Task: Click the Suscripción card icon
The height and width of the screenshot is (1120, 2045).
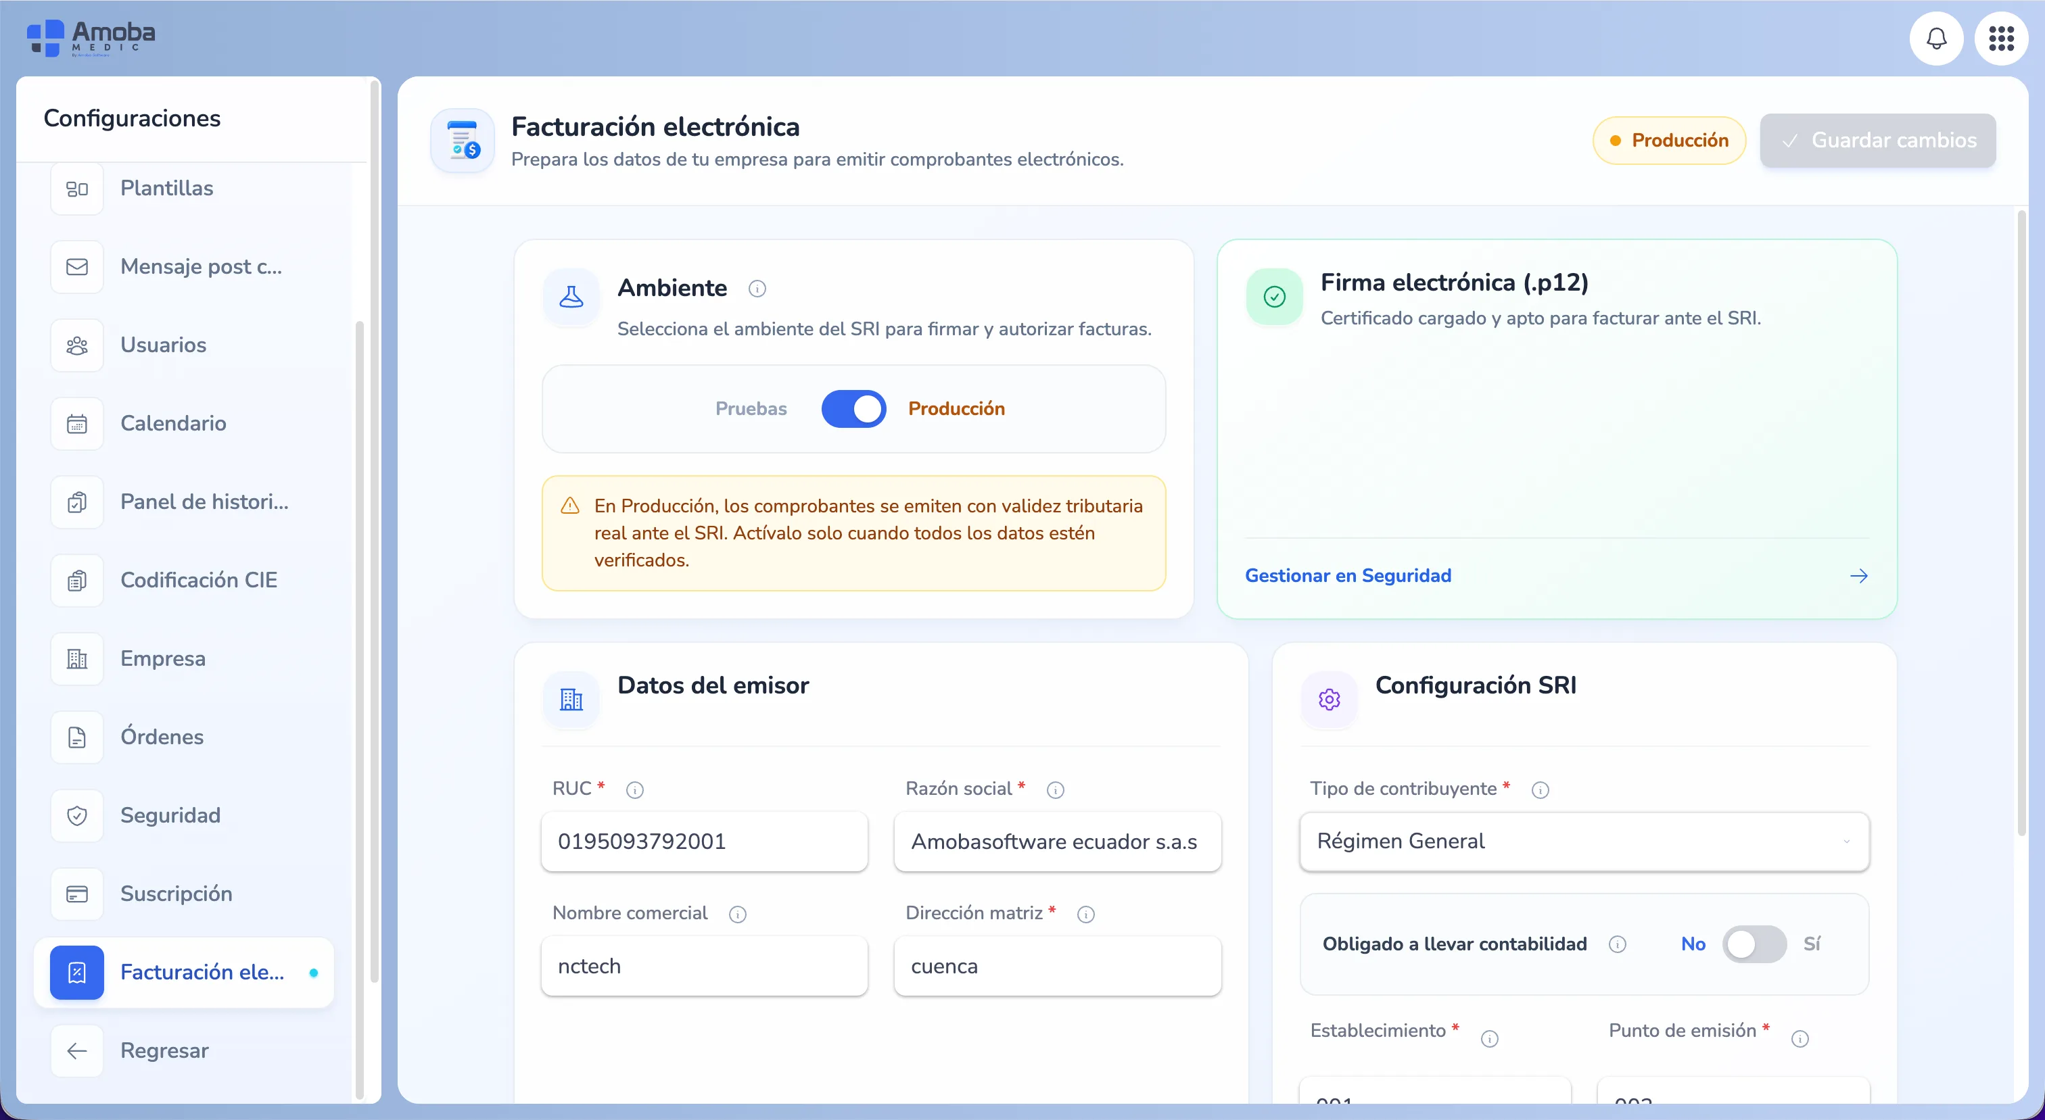Action: 77,894
